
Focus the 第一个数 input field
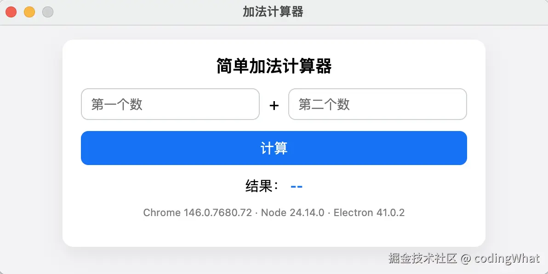[x=170, y=104]
